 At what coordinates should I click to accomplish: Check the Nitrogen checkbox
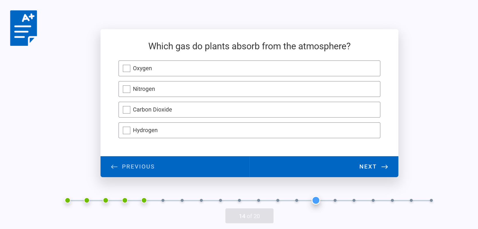127,89
